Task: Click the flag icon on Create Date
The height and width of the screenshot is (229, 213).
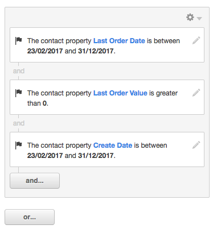Action: tap(18, 145)
